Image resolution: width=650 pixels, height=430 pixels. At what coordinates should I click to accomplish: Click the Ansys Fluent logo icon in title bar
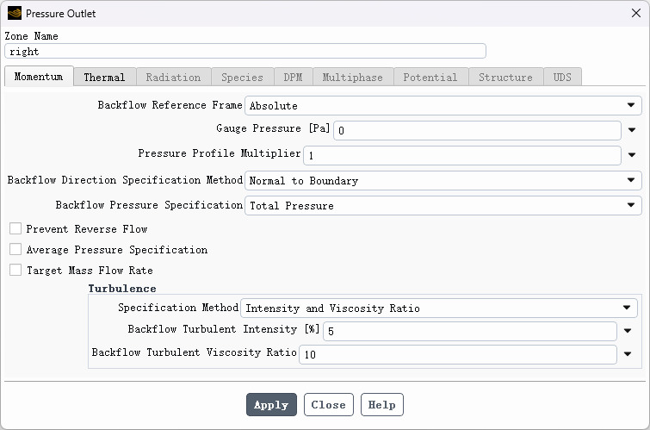14,13
